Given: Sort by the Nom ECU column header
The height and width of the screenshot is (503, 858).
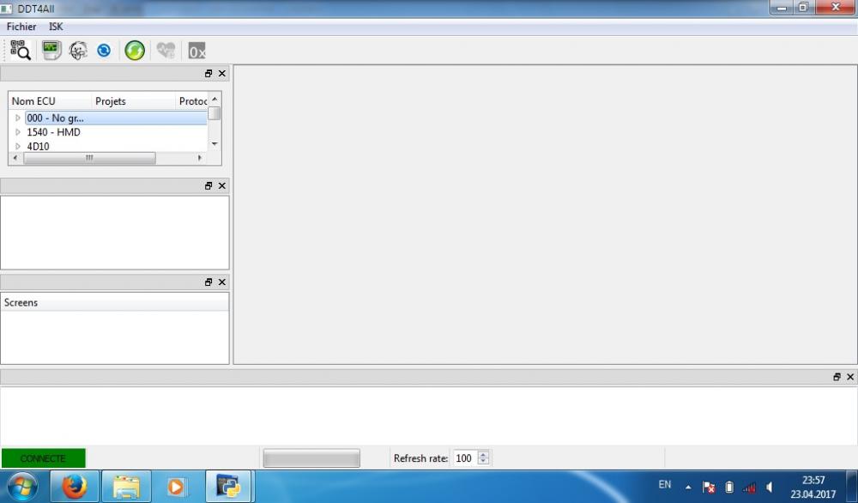Looking at the screenshot, I should pyautogui.click(x=51, y=101).
